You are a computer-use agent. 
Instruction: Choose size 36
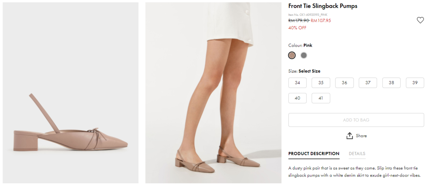tap(344, 83)
